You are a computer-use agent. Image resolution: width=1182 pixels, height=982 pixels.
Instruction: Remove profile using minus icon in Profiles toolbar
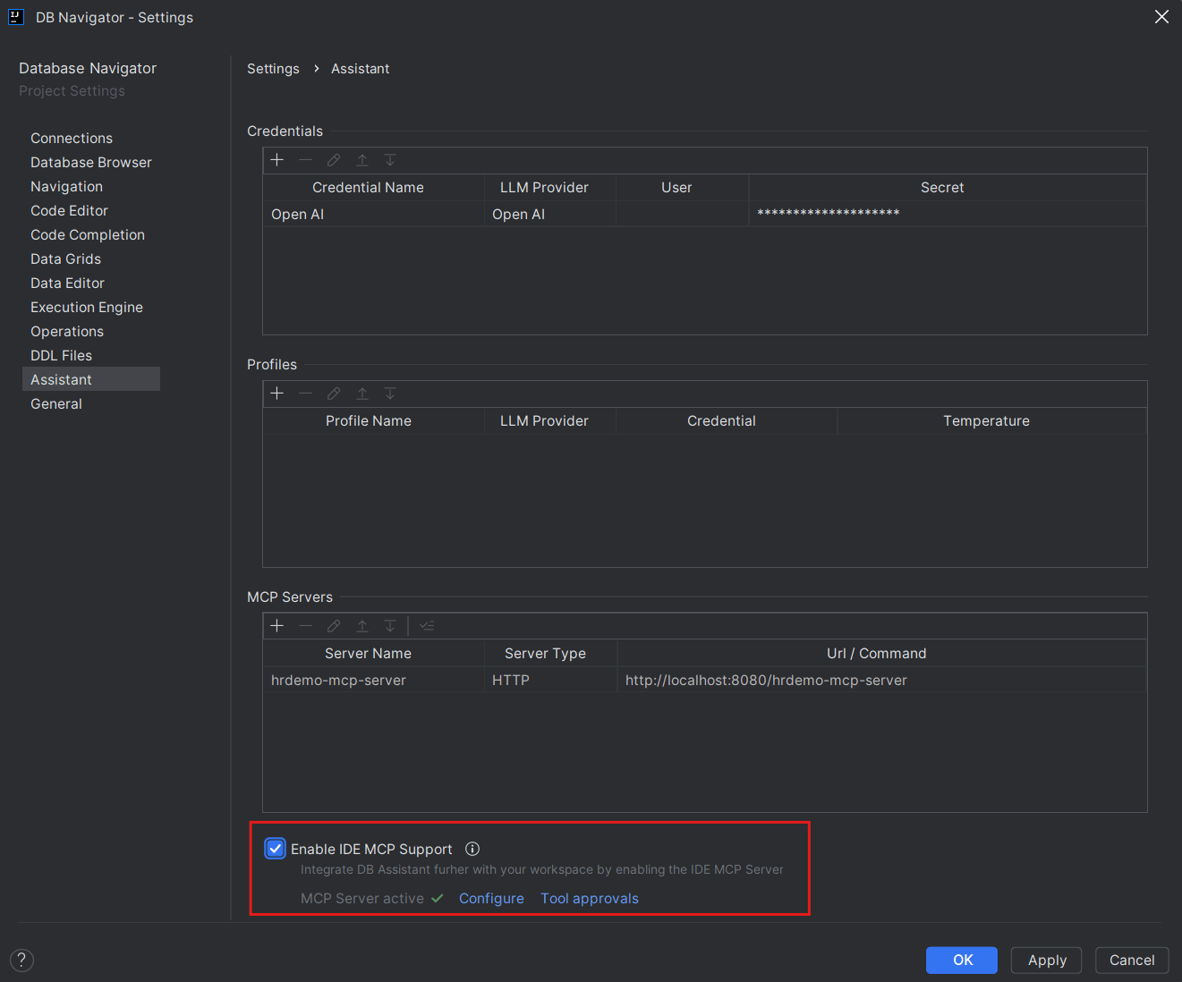point(306,394)
